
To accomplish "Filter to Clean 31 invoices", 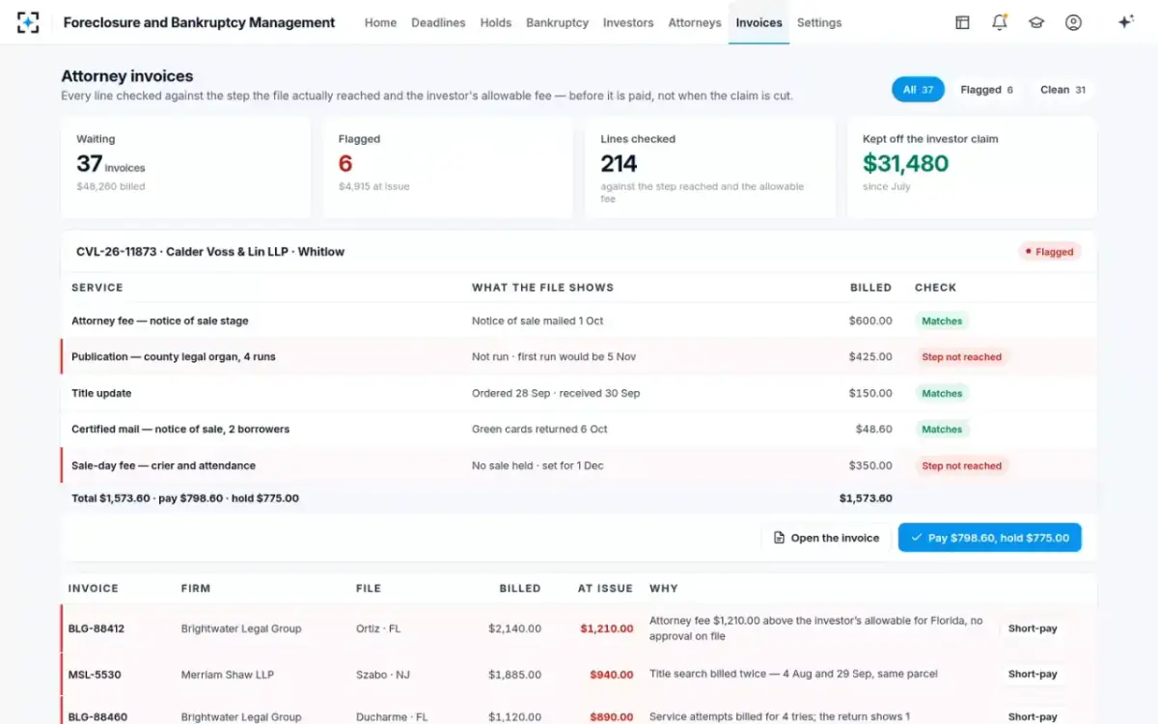I will pos(1062,90).
